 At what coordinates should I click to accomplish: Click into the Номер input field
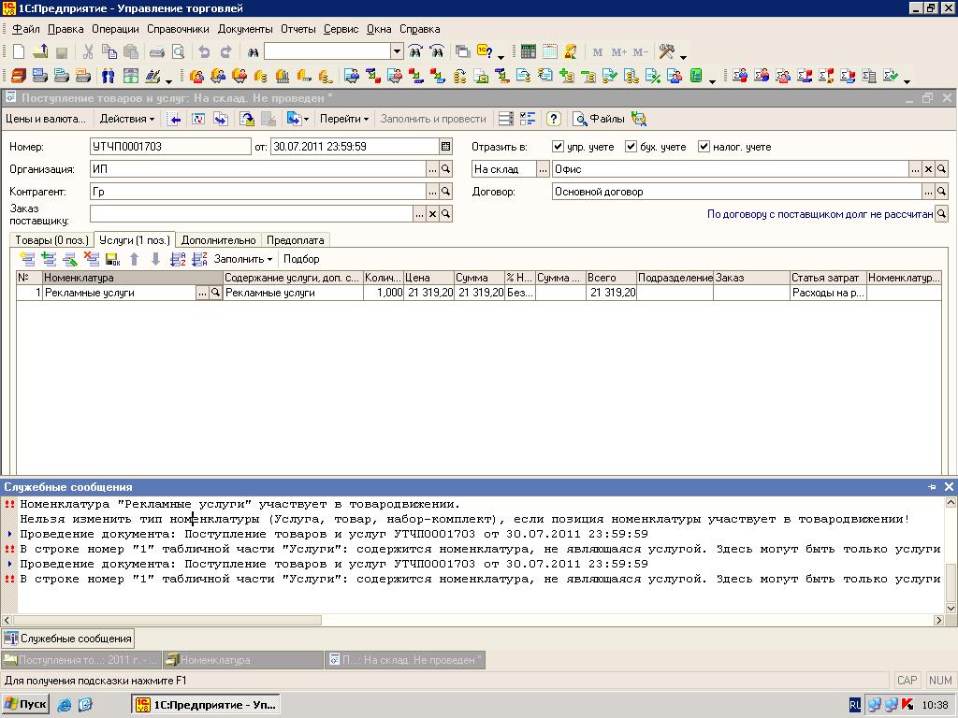tap(170, 147)
